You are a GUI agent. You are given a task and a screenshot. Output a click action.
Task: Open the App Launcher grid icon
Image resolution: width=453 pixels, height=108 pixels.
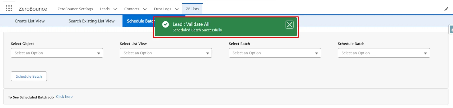point(9,9)
